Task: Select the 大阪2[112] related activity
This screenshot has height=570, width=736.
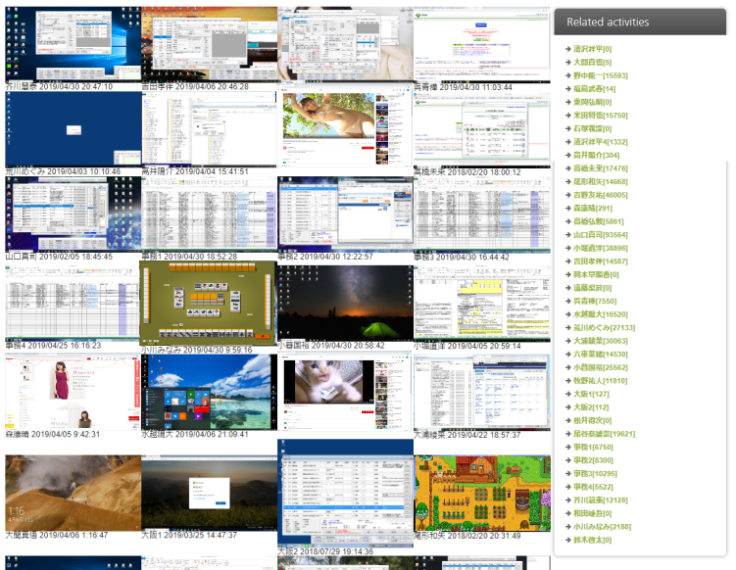Action: click(591, 406)
